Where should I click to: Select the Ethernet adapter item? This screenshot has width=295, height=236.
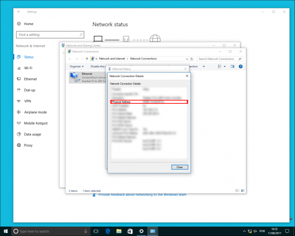click(88, 77)
